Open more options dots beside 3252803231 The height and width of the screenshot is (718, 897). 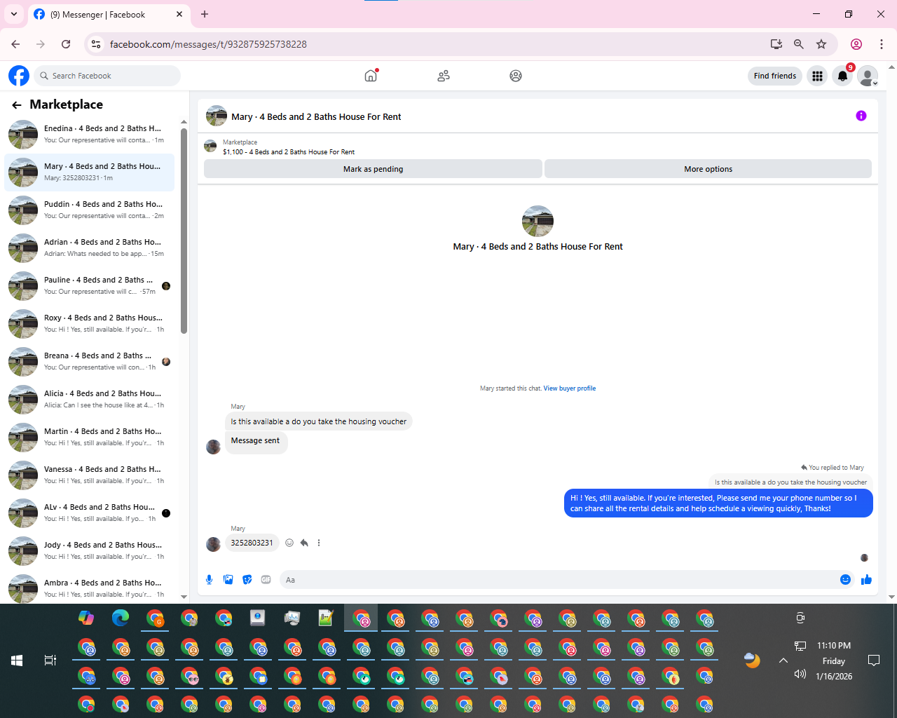pyautogui.click(x=319, y=543)
